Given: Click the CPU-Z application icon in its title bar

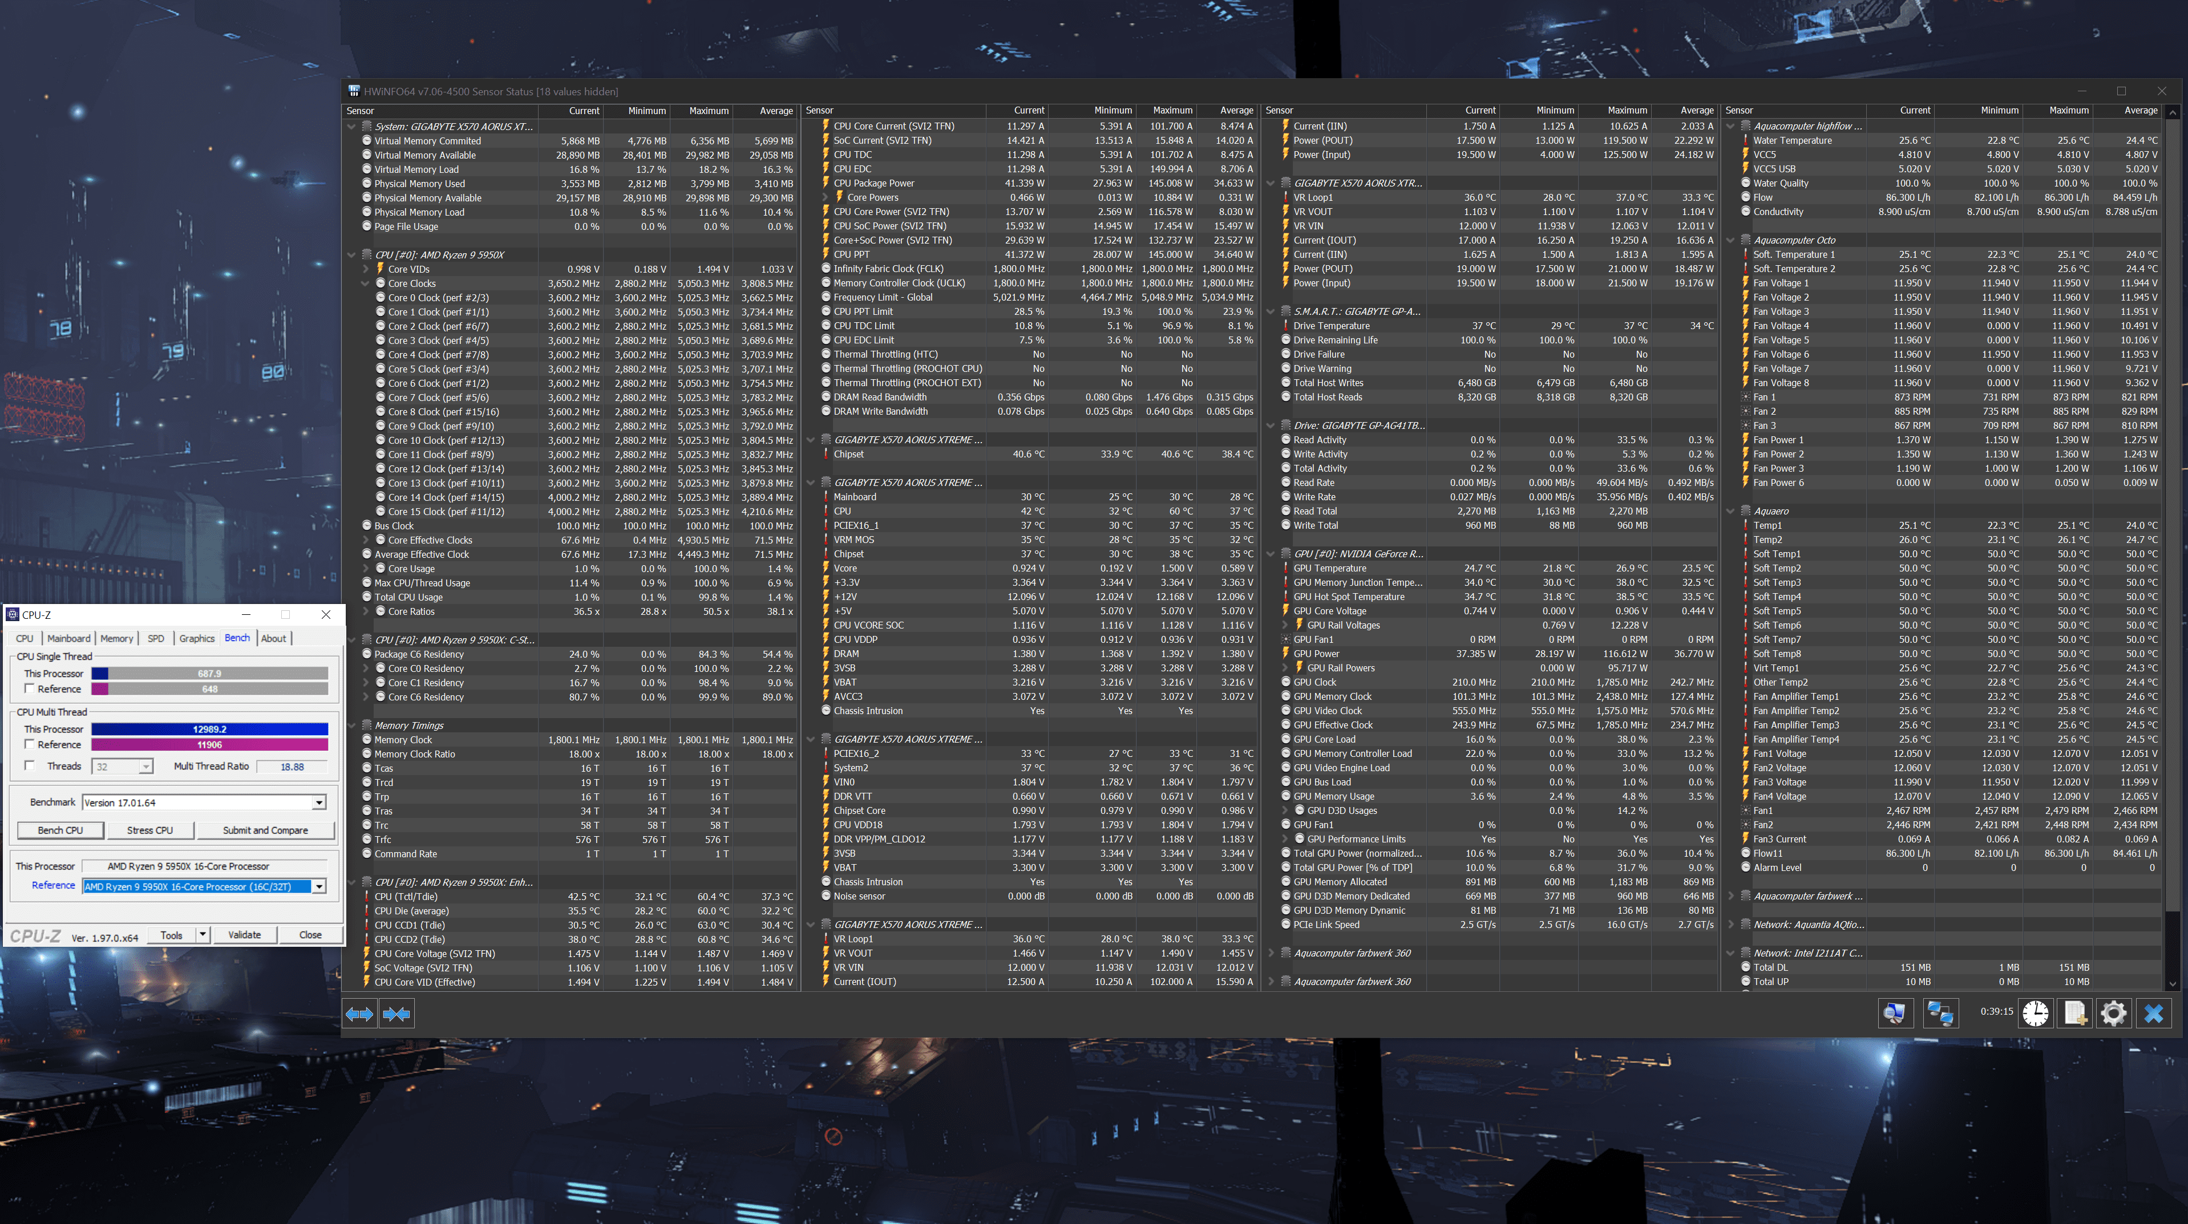Looking at the screenshot, I should tap(13, 615).
